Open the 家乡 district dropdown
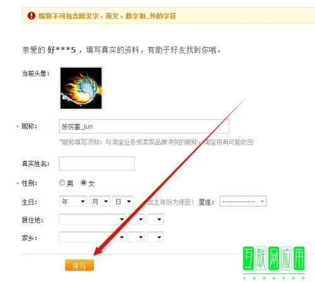The width and height of the screenshot is (315, 282). click(x=156, y=237)
